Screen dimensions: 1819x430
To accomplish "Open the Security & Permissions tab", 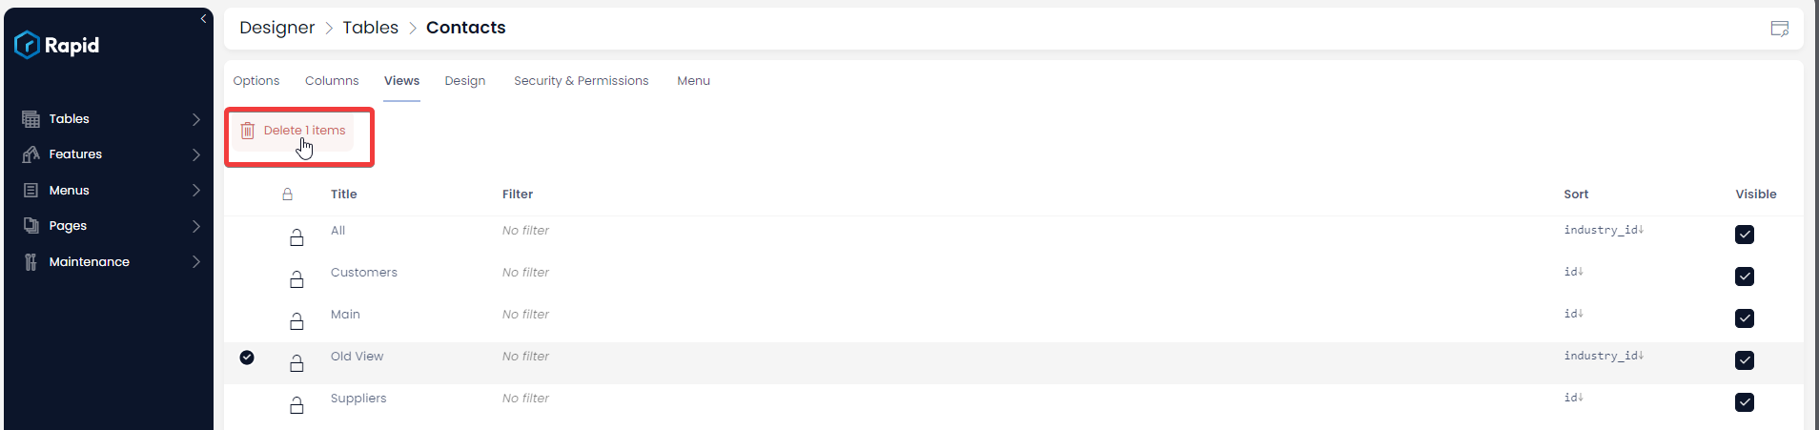I will pyautogui.click(x=581, y=81).
